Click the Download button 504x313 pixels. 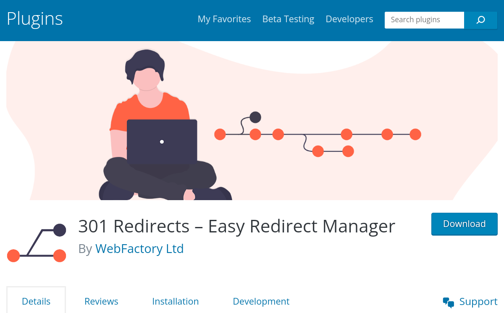click(x=465, y=224)
